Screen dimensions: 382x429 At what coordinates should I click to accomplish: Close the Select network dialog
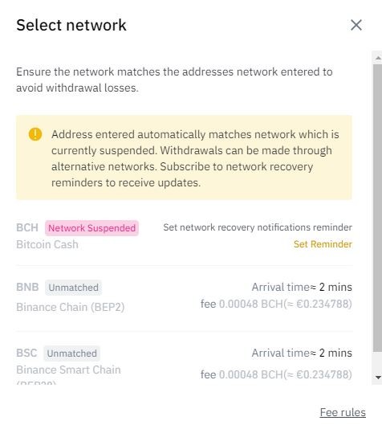[x=356, y=25]
